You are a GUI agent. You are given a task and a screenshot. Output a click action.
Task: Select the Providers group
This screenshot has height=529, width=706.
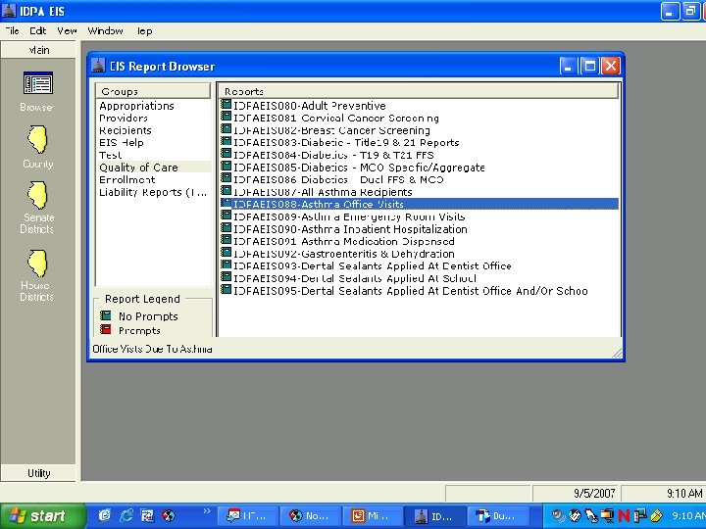124,118
